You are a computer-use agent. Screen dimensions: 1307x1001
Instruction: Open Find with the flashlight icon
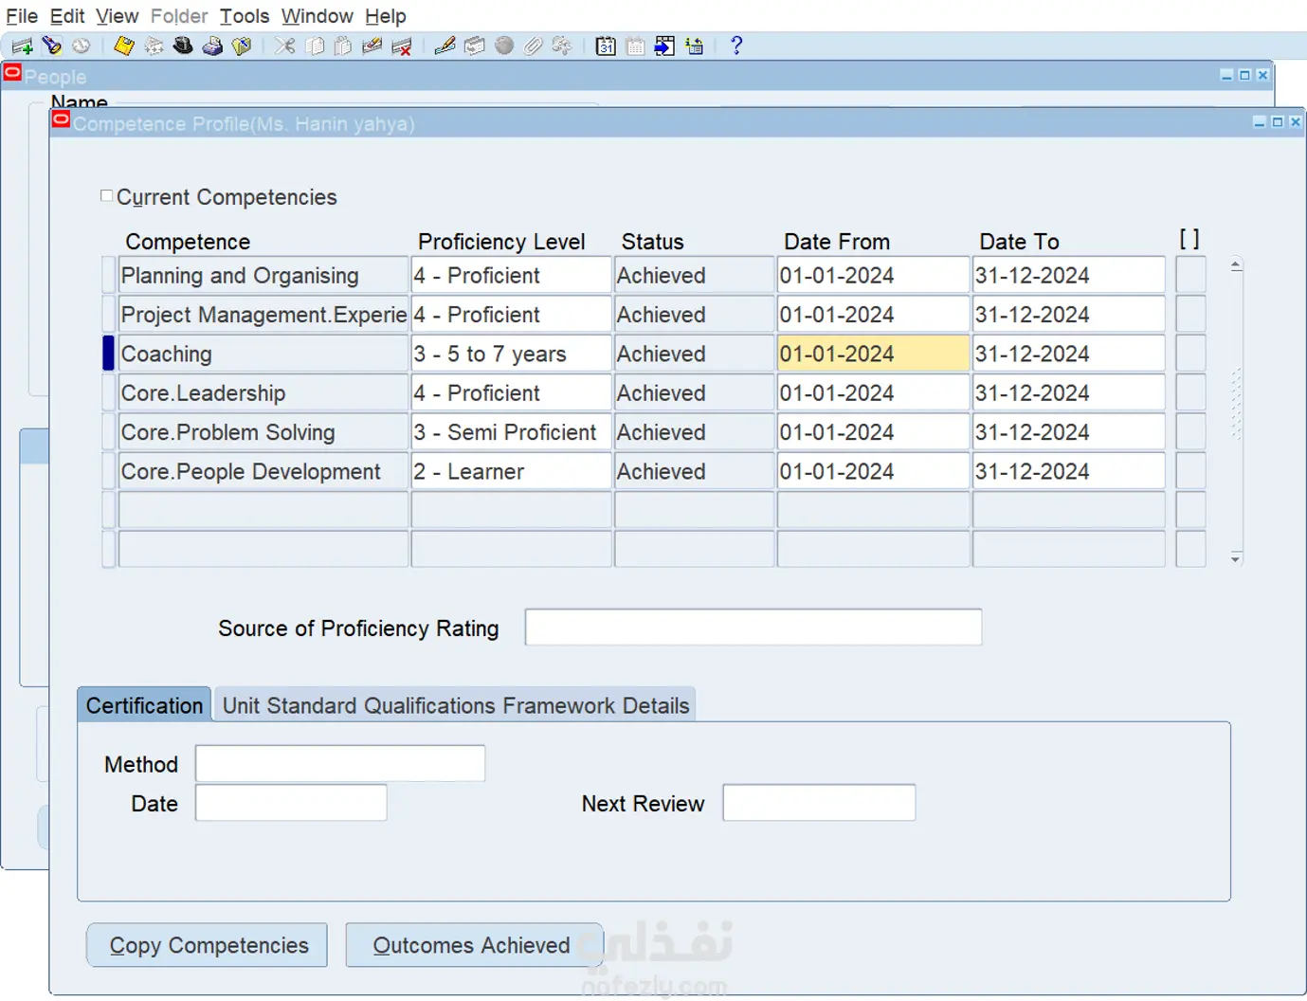pyautogui.click(x=52, y=45)
